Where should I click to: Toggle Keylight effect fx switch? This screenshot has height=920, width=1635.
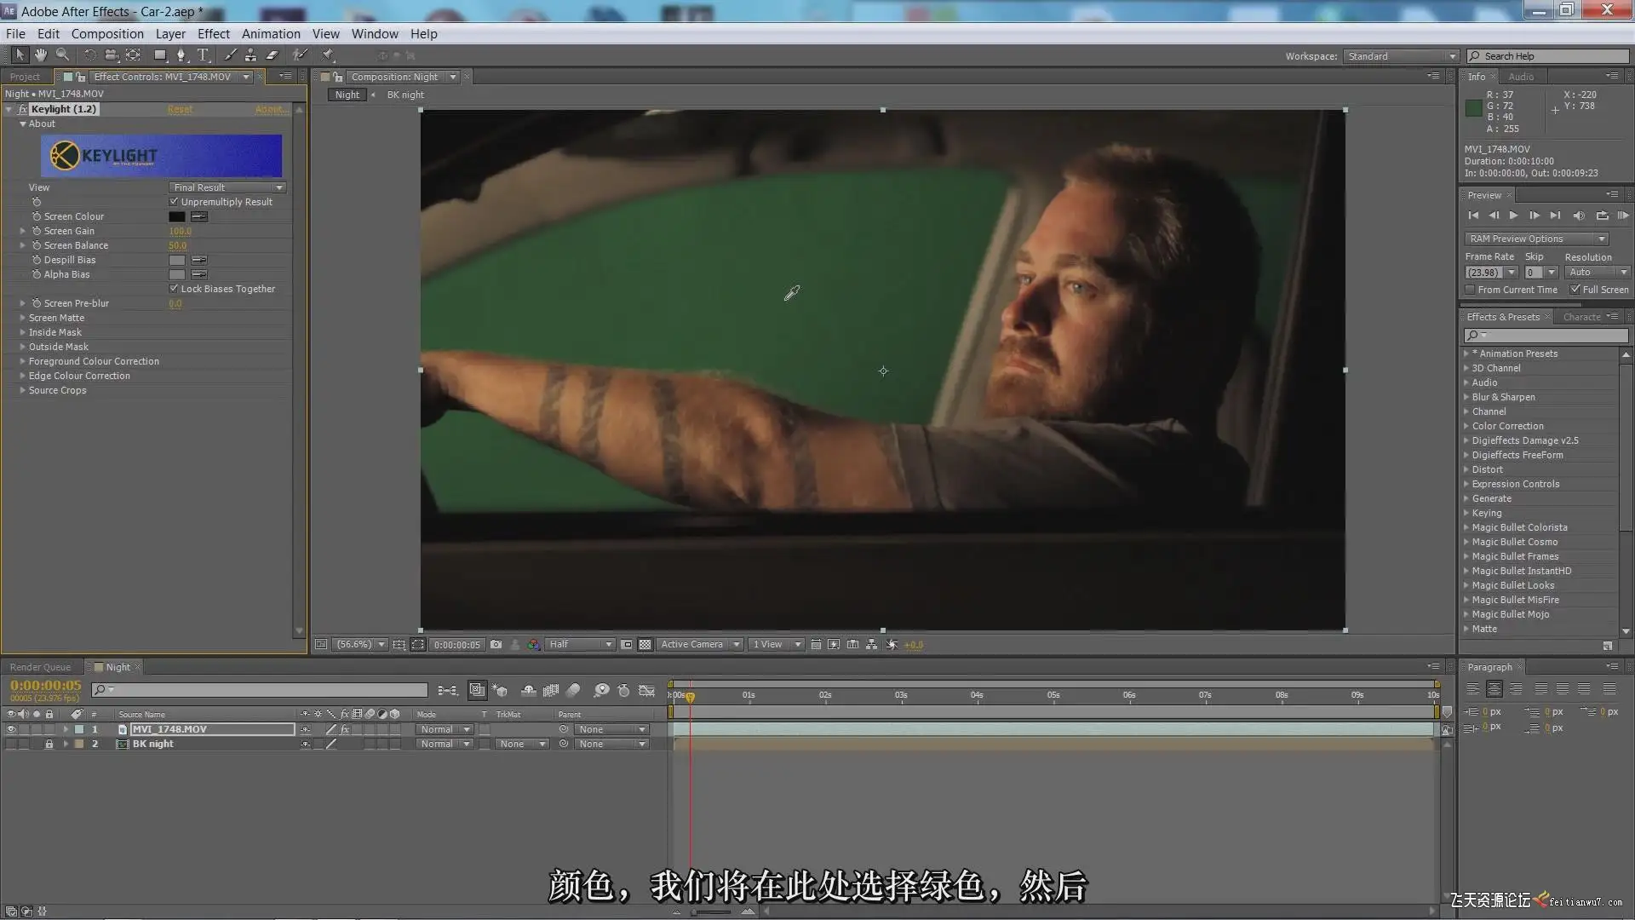tap(23, 109)
